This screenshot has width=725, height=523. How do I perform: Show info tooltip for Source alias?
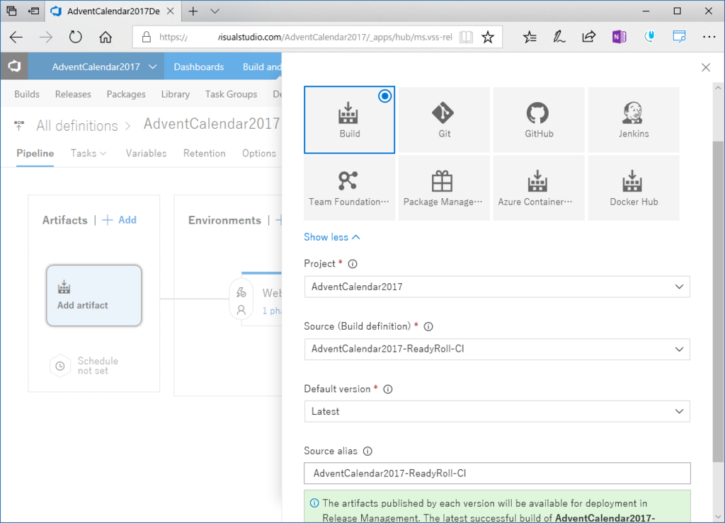367,452
